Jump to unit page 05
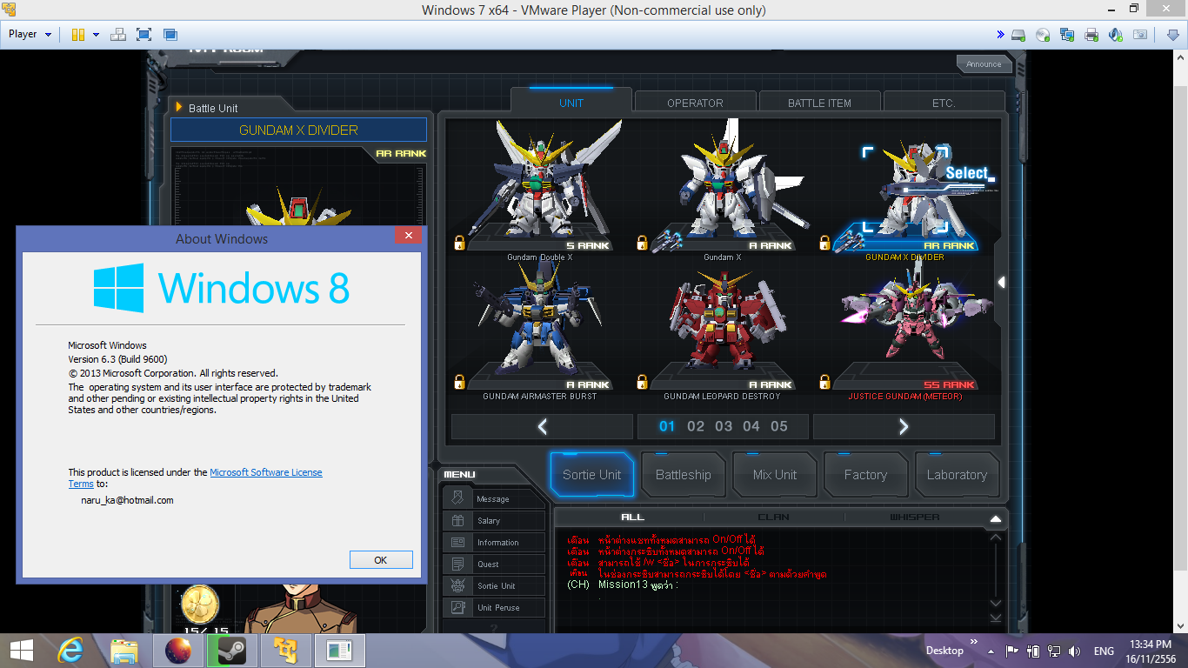Image resolution: width=1188 pixels, height=668 pixels. 779,426
